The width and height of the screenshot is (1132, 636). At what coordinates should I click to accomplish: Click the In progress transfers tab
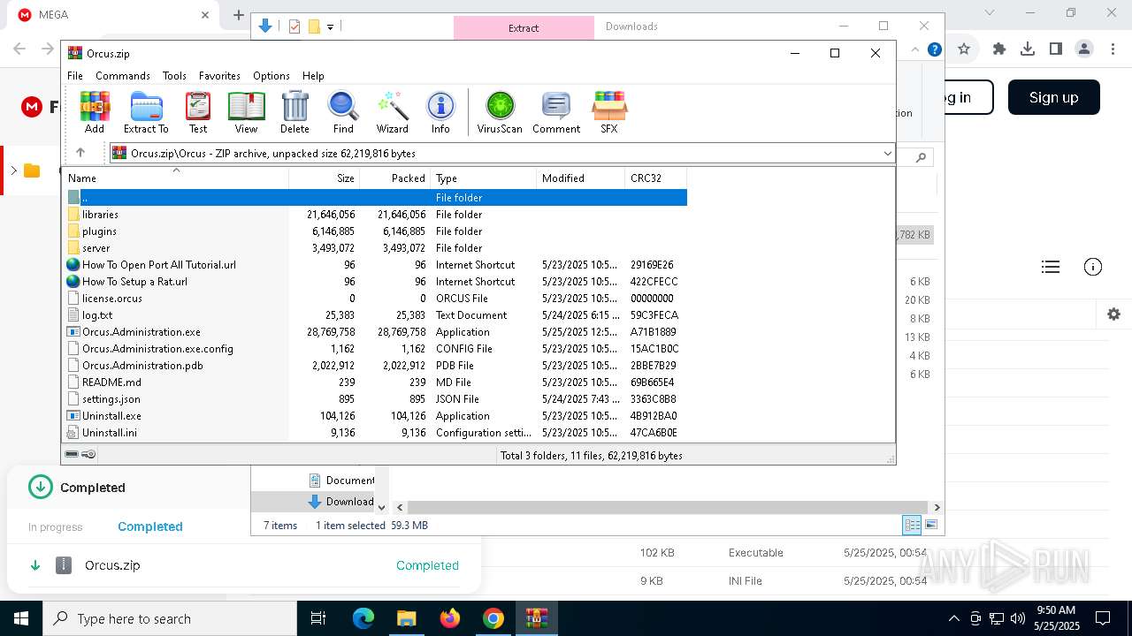click(x=55, y=527)
